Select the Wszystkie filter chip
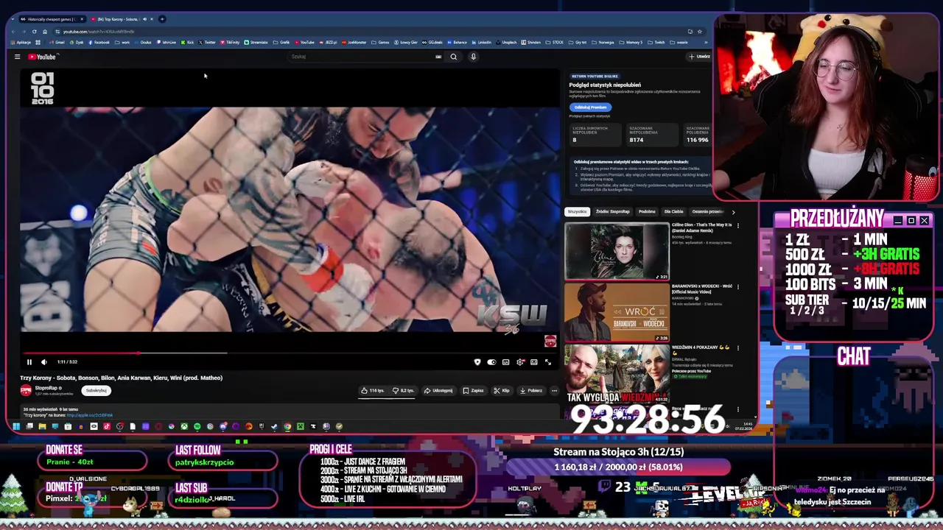This screenshot has width=943, height=530. [x=577, y=212]
